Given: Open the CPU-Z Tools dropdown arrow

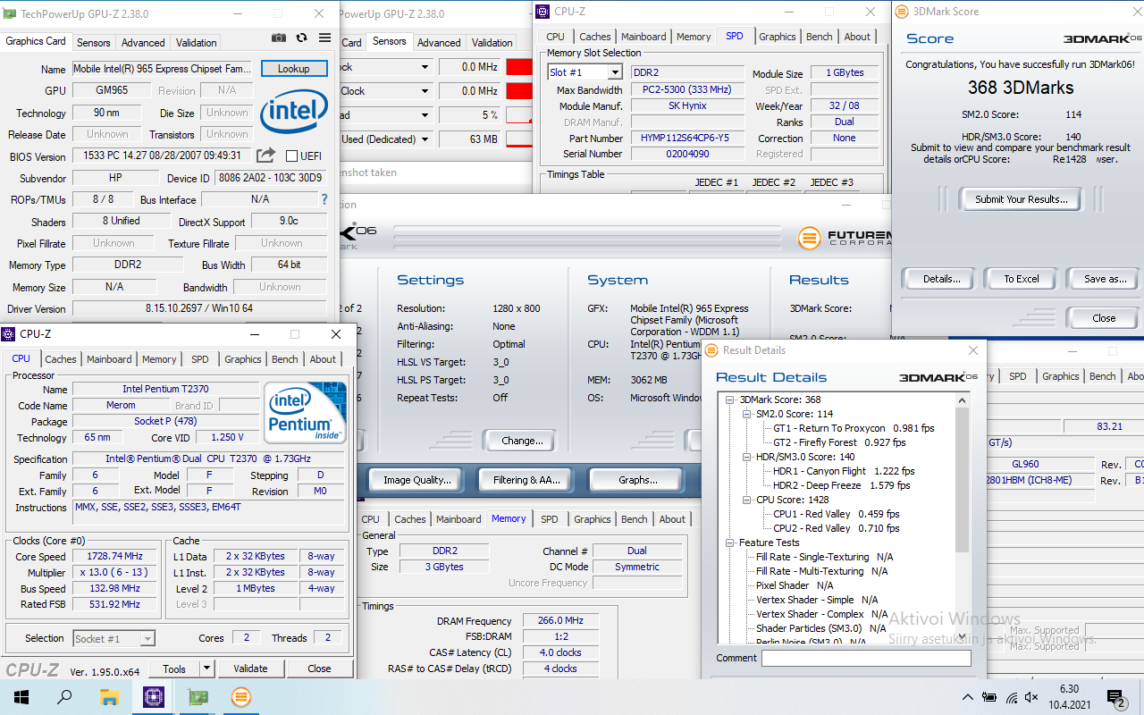Looking at the screenshot, I should pyautogui.click(x=206, y=668).
